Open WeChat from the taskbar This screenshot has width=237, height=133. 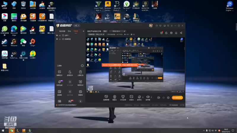tap(12, 131)
